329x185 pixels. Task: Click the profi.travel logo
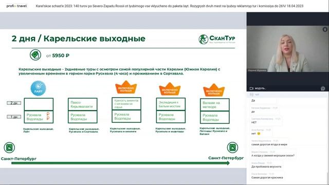[16, 6]
